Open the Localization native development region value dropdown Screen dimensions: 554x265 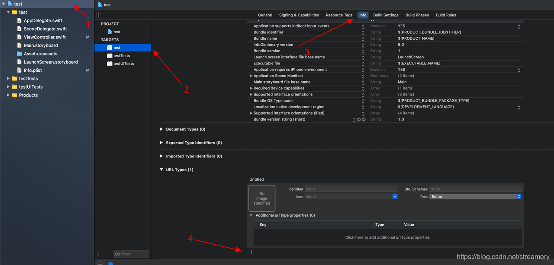coord(519,107)
